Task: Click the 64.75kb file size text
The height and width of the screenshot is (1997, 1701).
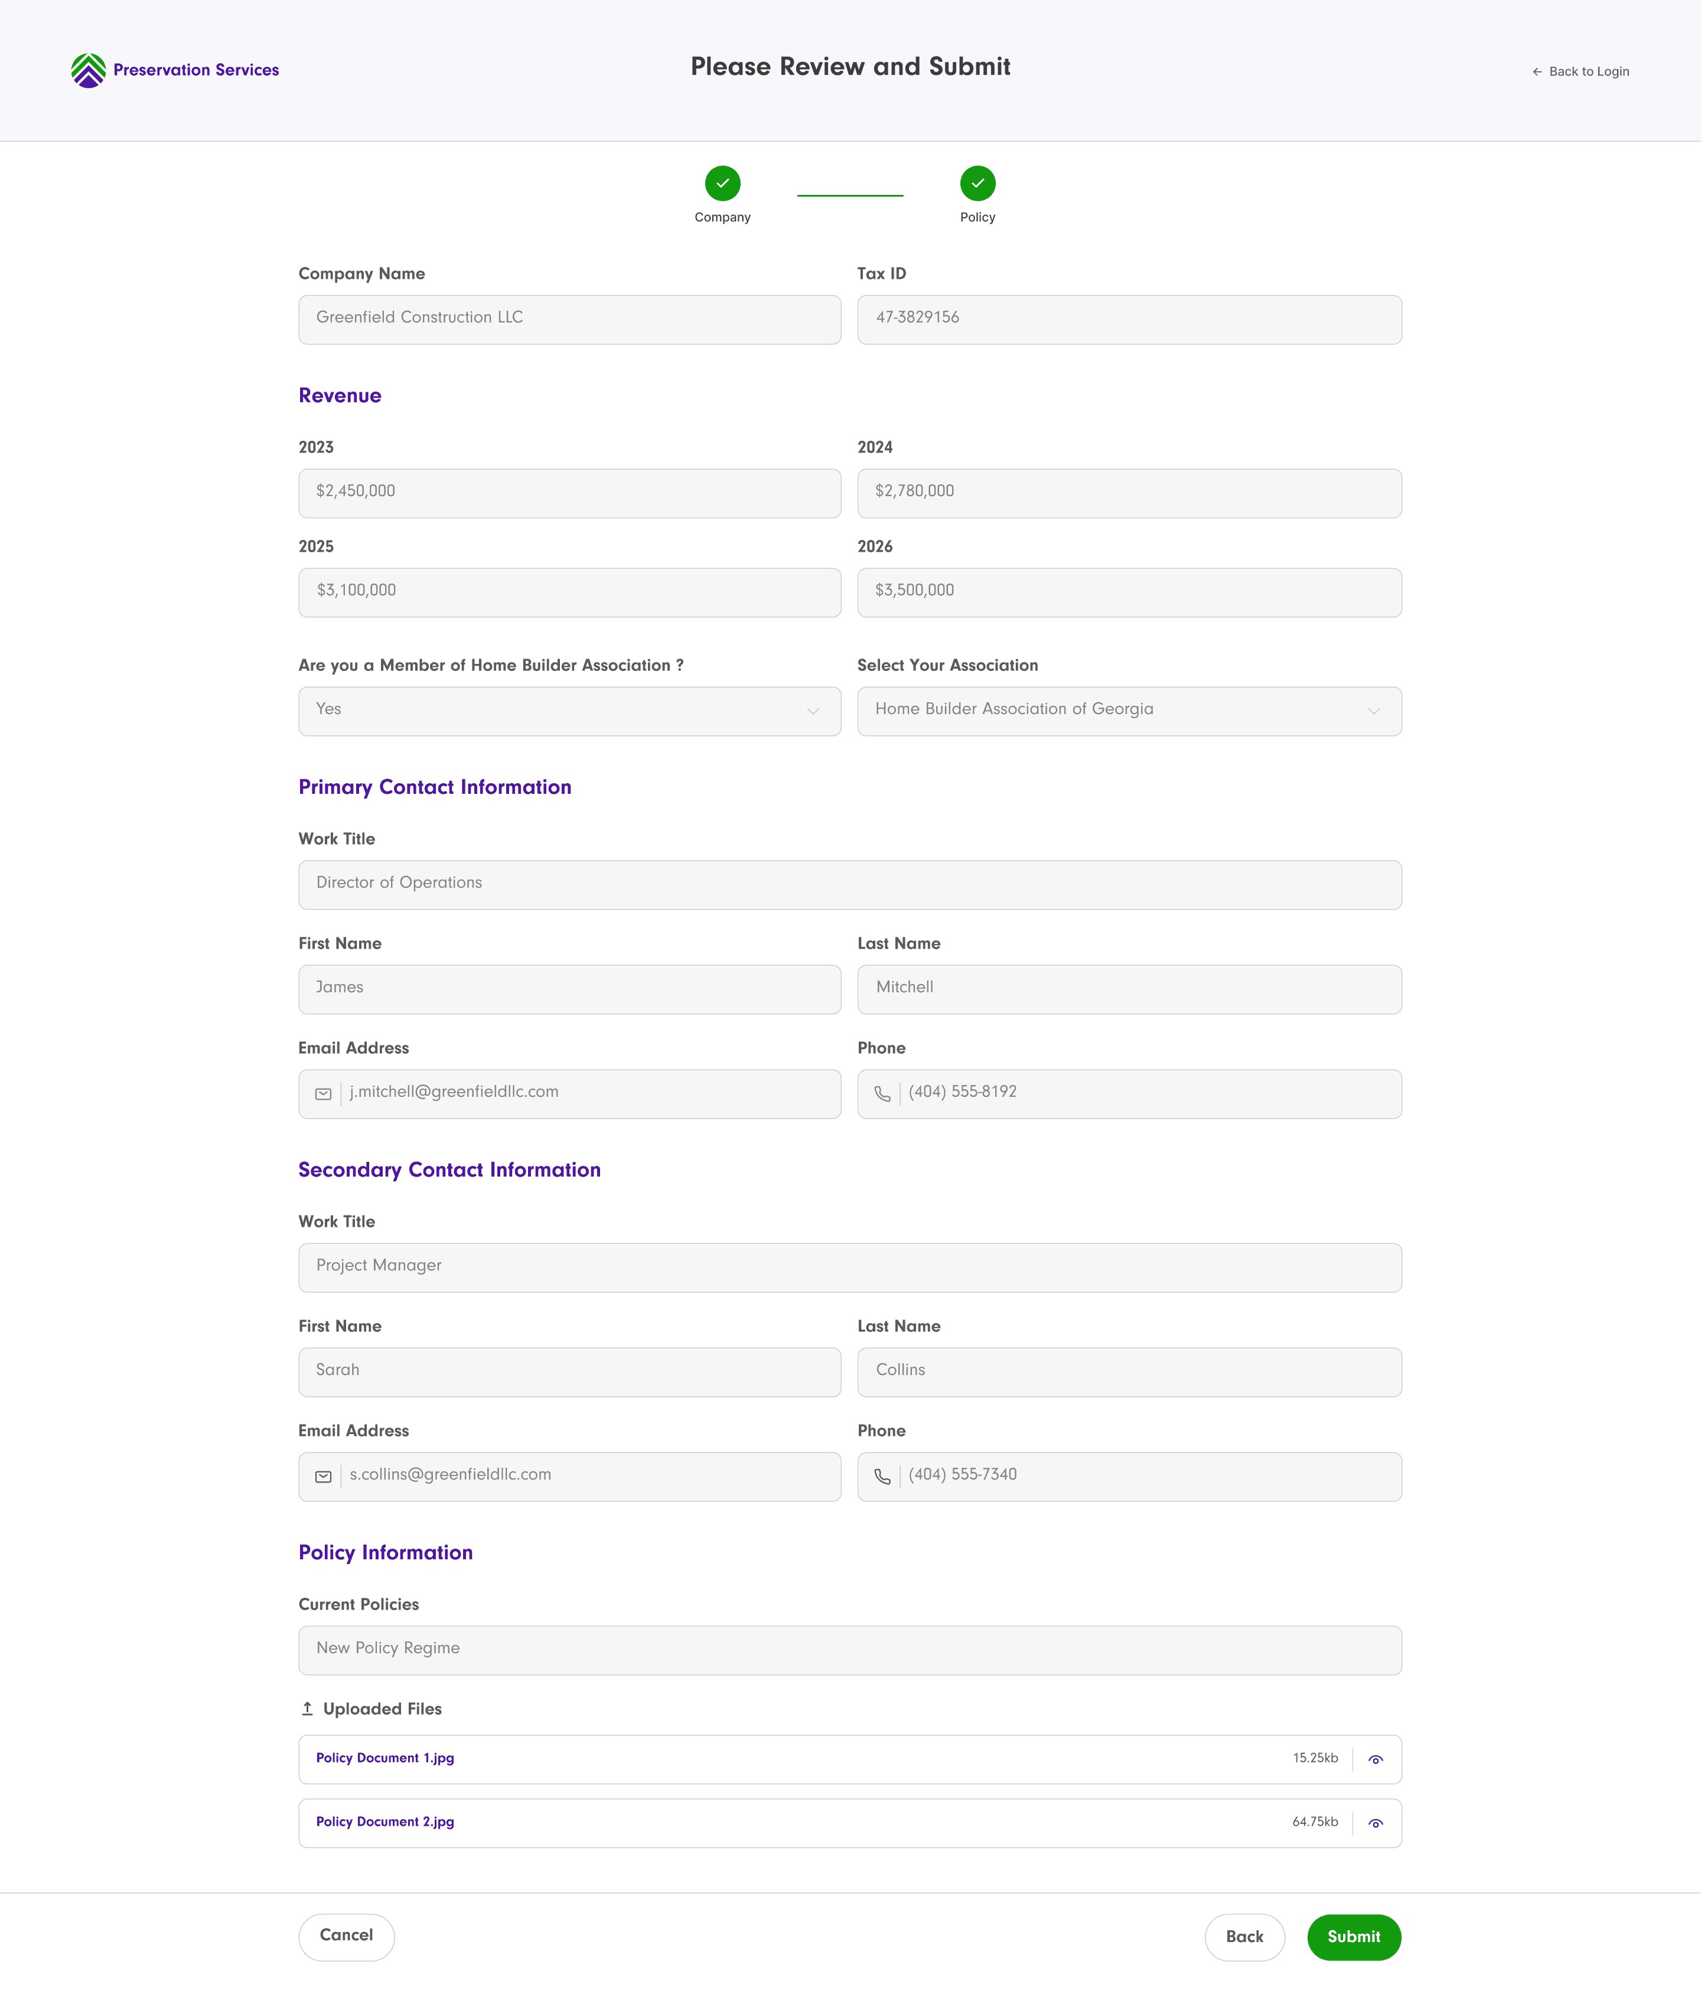Action: point(1315,1822)
